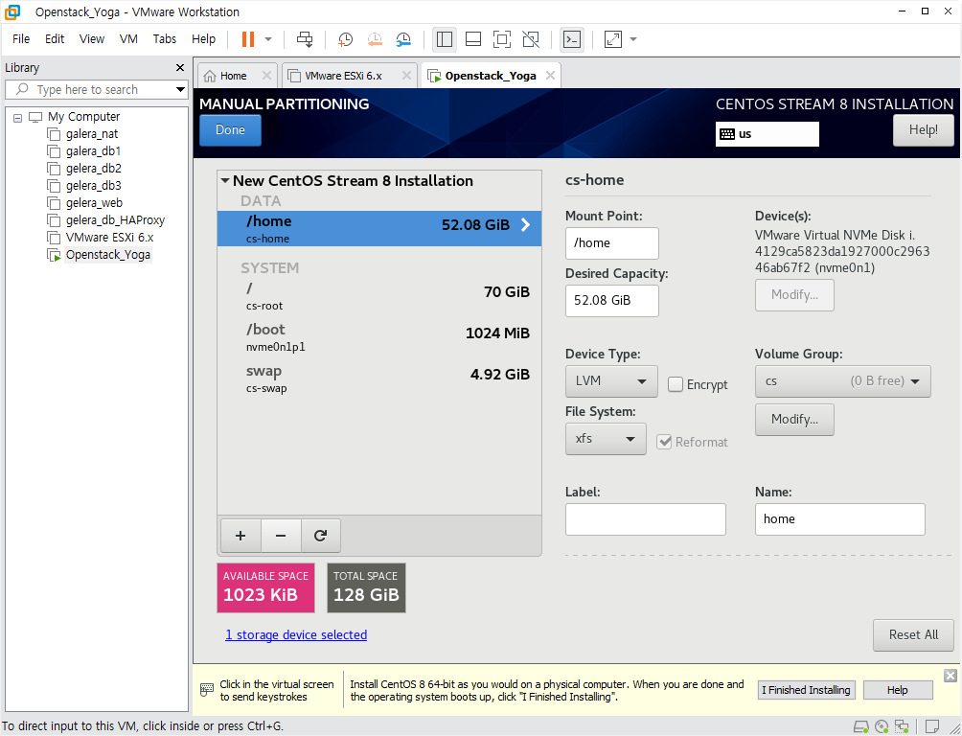Select gelera_db2 in the library
Image resolution: width=962 pixels, height=736 pixels.
tap(93, 169)
